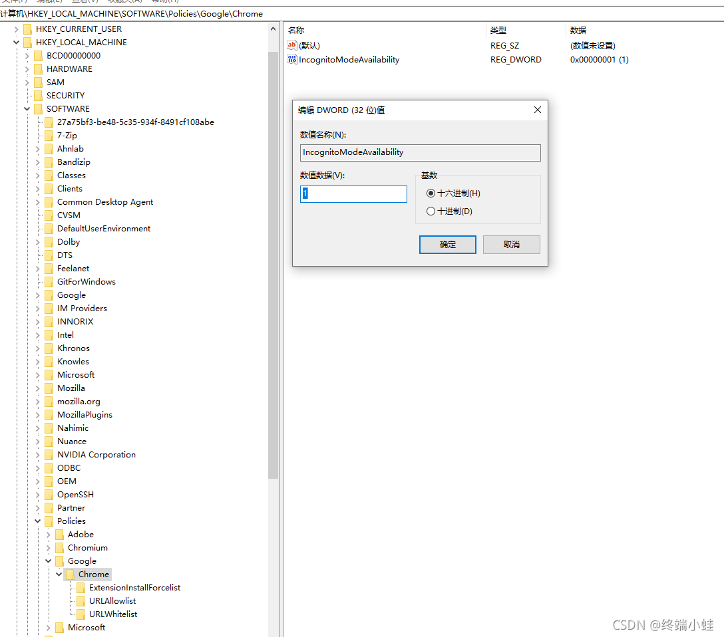Click the Mozilla folder icon

click(x=49, y=388)
